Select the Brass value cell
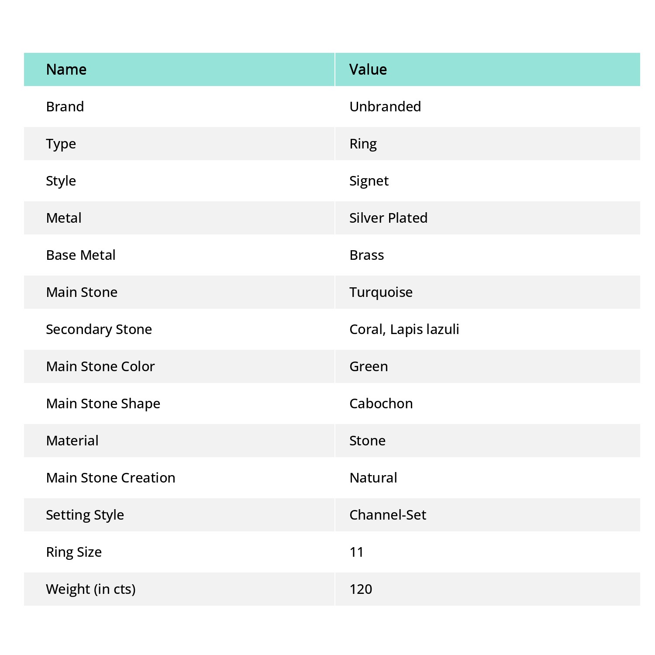The image size is (655, 655). coord(366,255)
